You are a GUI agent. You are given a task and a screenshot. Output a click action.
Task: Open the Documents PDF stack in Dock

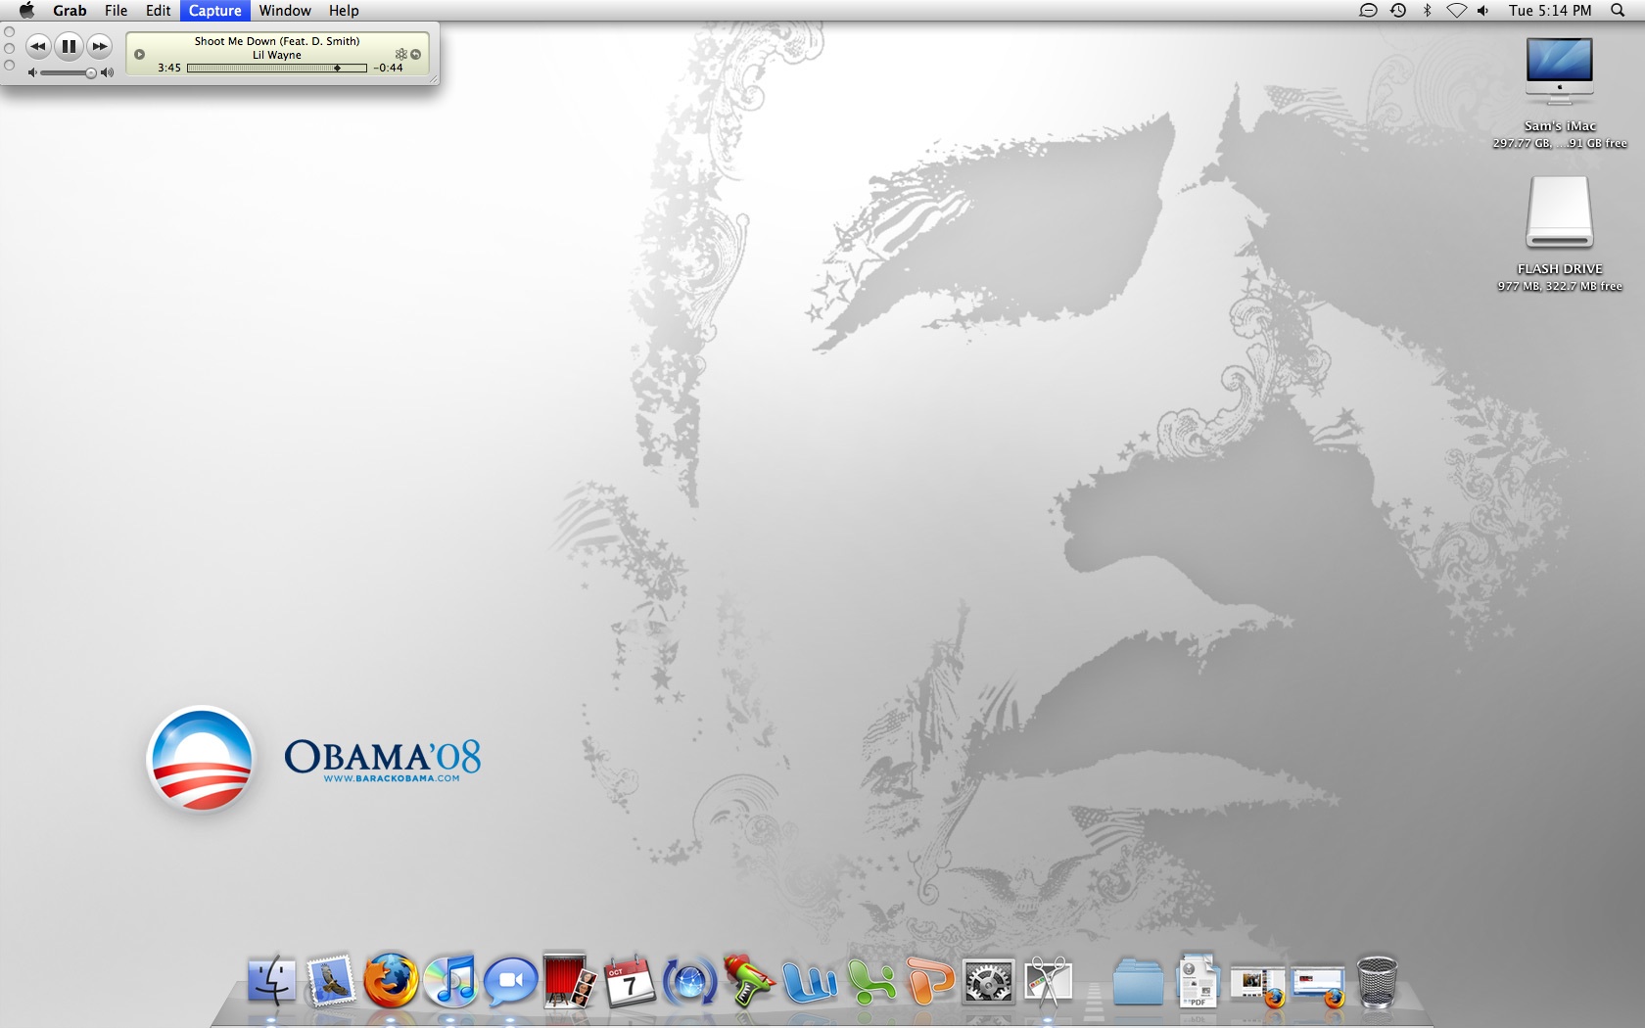[x=1198, y=980]
